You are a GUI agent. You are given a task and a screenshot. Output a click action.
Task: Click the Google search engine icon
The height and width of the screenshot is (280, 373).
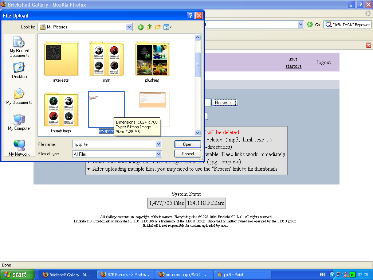point(328,24)
